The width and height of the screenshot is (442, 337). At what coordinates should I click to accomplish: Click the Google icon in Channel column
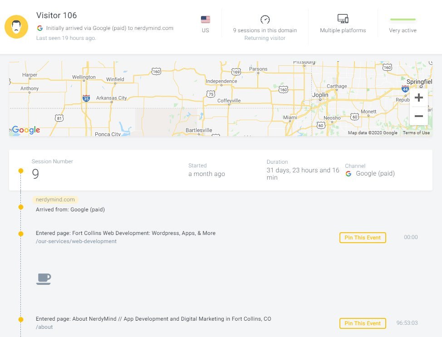point(349,174)
